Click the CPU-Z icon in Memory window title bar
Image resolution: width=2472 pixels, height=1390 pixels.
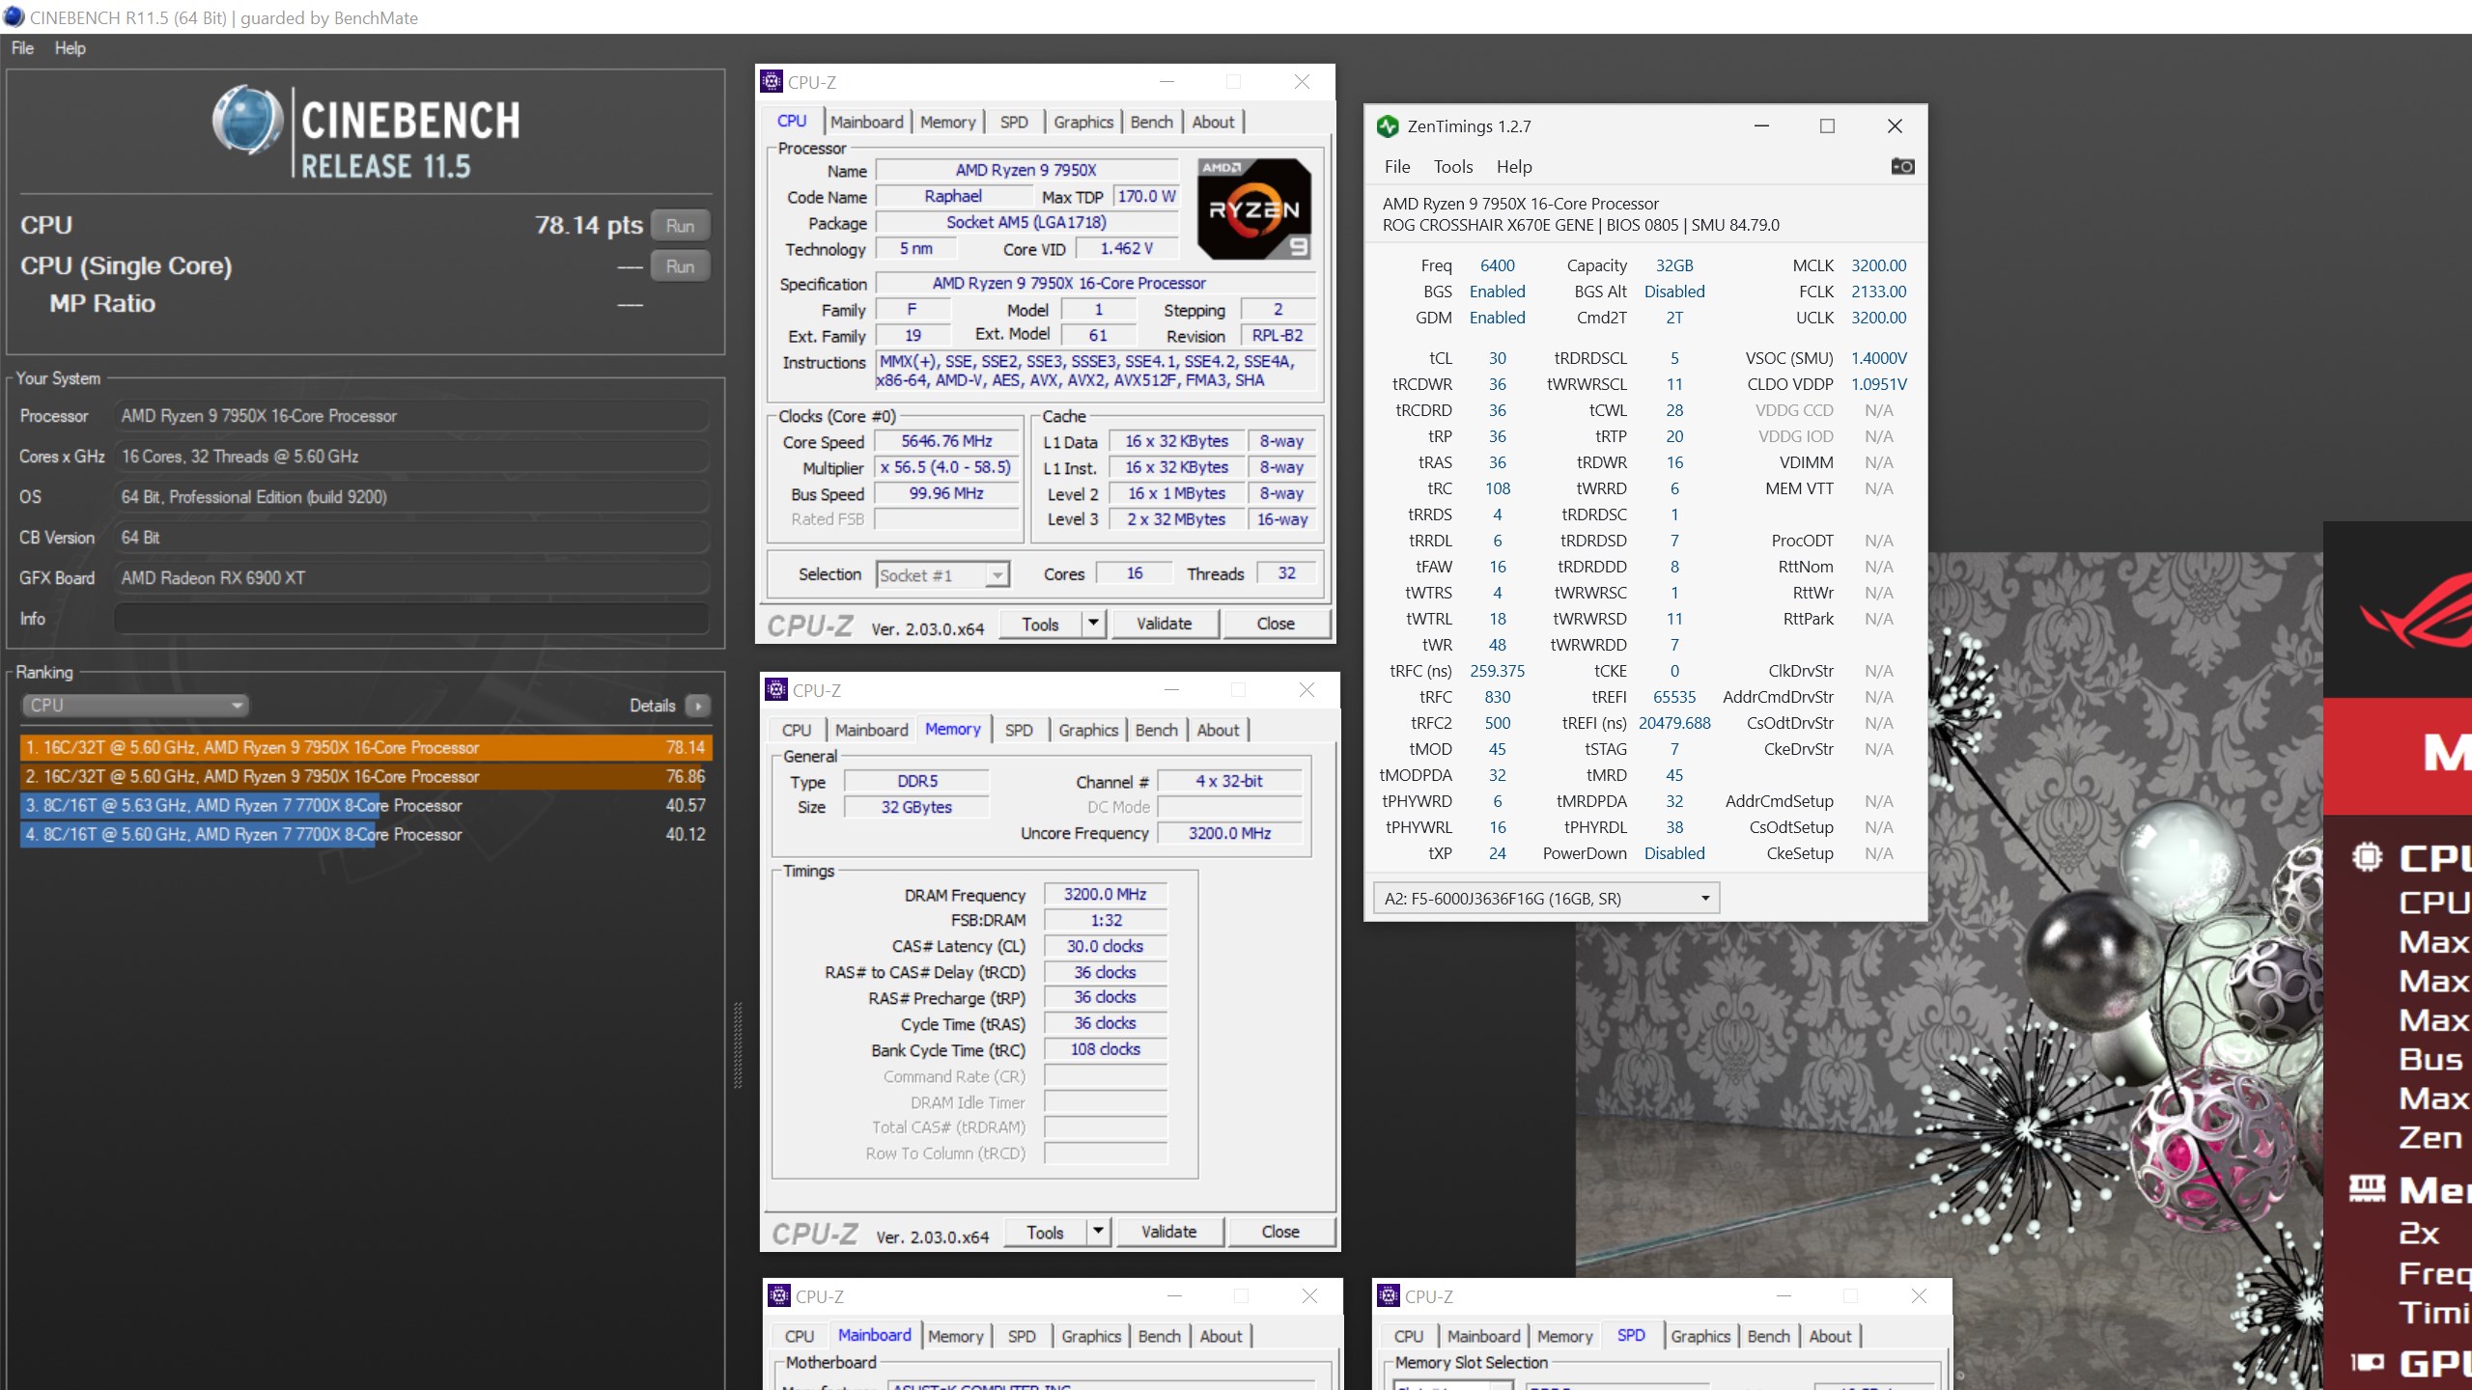[x=776, y=689]
